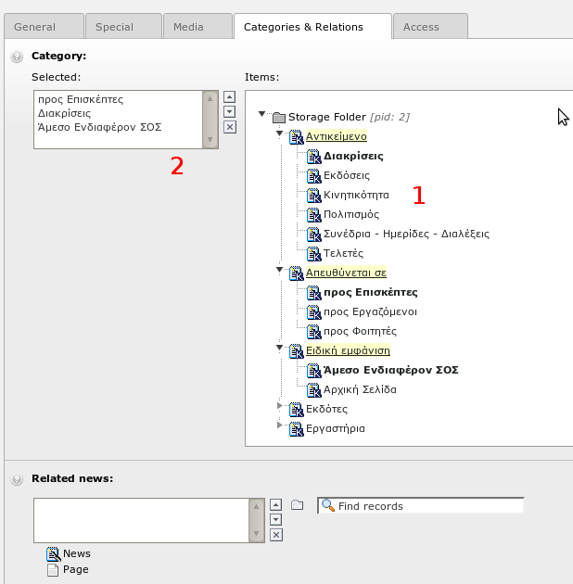Click the scrollbar of Selected categories list
573x584 pixels.
(x=210, y=119)
